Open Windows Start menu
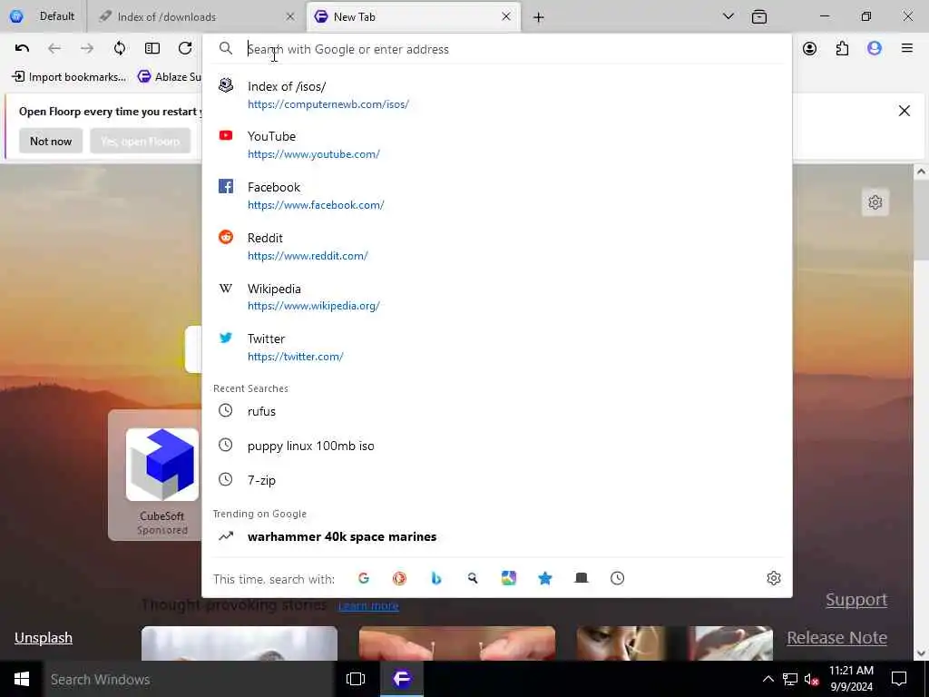 pyautogui.click(x=22, y=679)
